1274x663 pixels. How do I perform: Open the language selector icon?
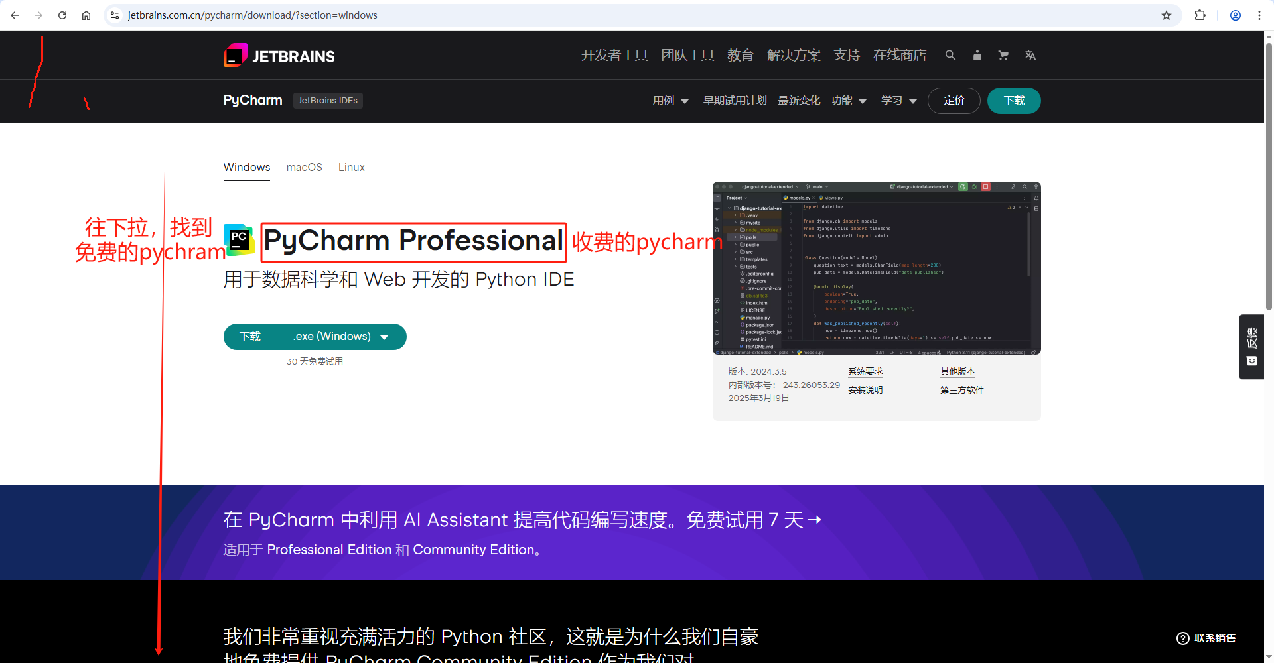pos(1030,55)
